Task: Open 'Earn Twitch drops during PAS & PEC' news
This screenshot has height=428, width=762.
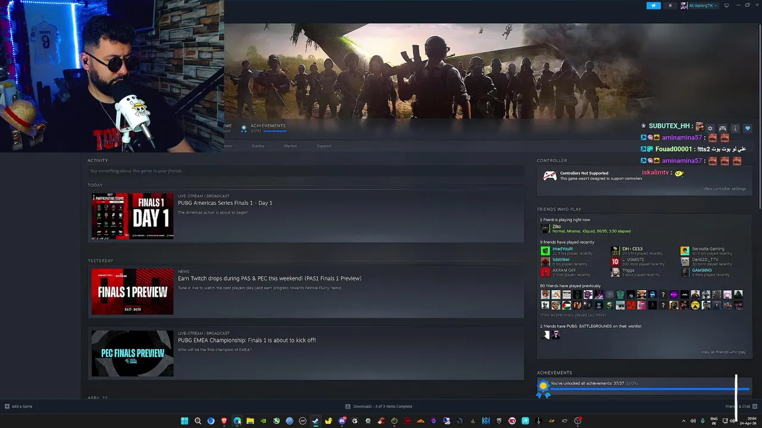Action: click(270, 278)
